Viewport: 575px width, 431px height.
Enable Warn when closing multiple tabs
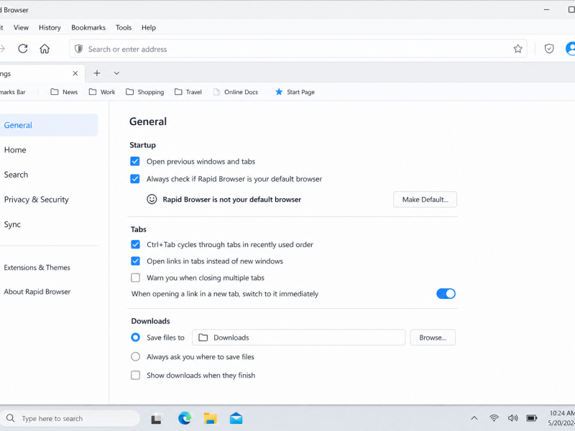click(135, 278)
